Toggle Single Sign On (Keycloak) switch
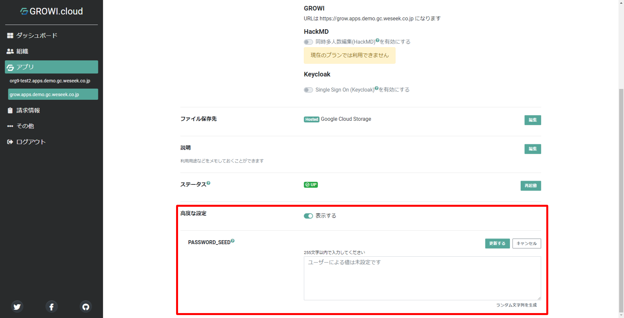Screen dimensions: 624x318 click(308, 90)
